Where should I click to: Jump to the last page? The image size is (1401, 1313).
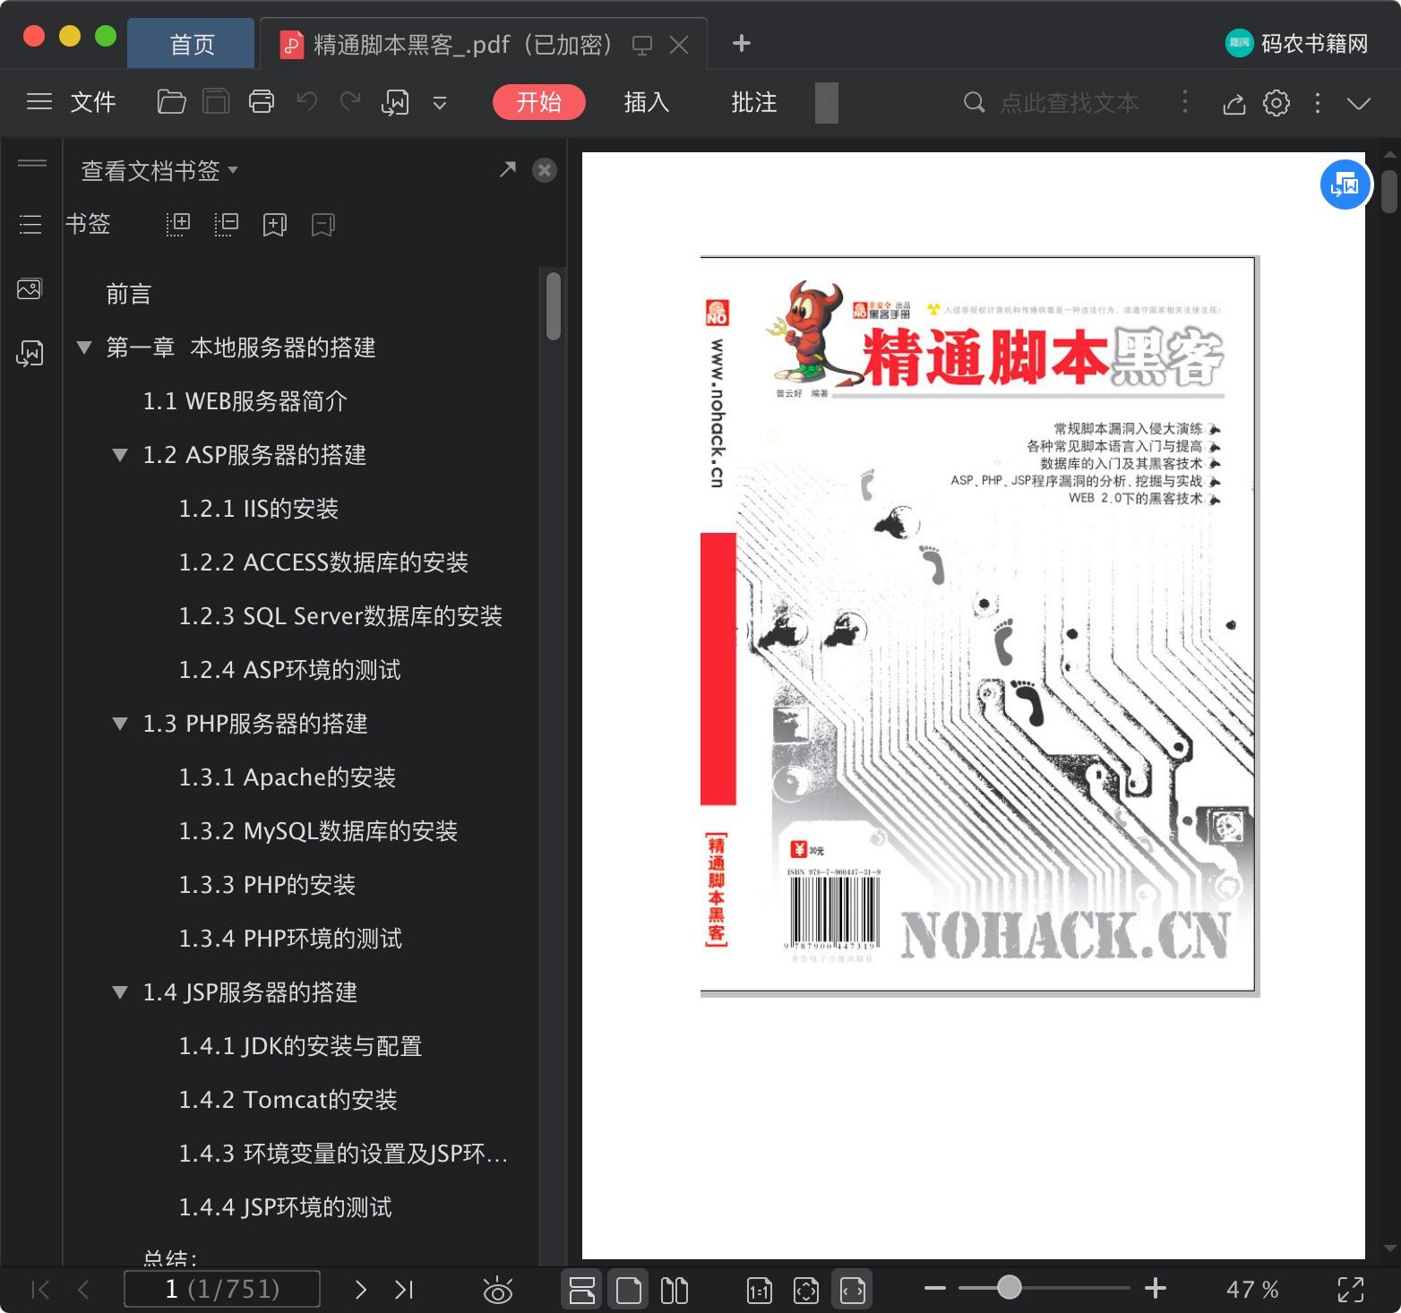404,1290
